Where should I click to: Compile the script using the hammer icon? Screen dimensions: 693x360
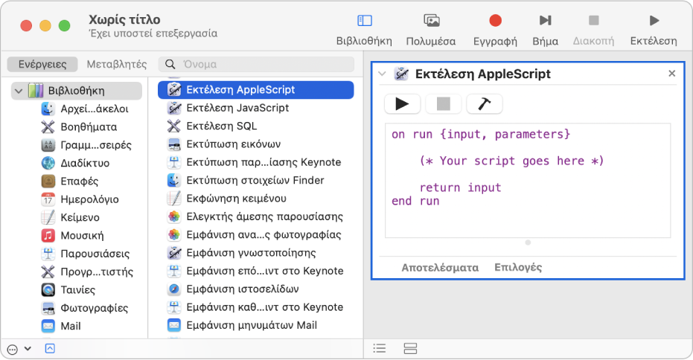click(x=485, y=104)
